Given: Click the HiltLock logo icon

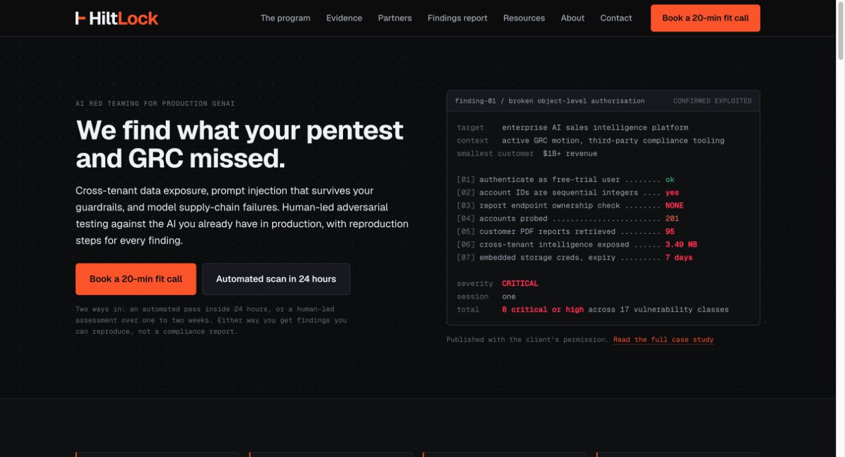Looking at the screenshot, I should pyautogui.click(x=81, y=18).
